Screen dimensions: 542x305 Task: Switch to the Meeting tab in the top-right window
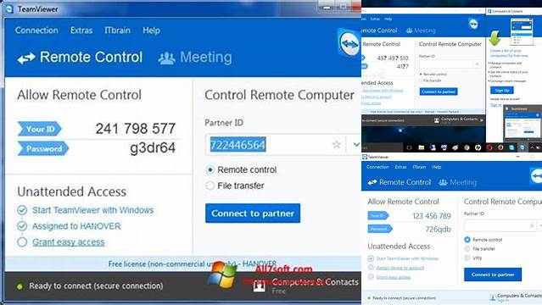point(421,30)
